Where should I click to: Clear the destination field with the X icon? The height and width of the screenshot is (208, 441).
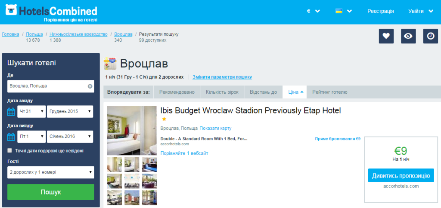pyautogui.click(x=90, y=86)
